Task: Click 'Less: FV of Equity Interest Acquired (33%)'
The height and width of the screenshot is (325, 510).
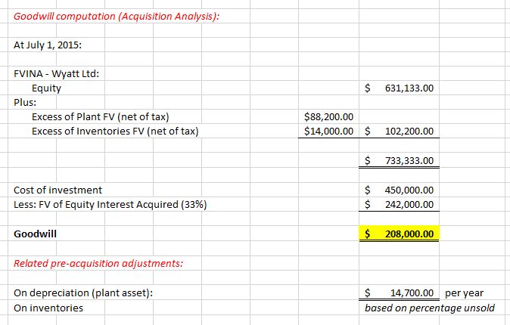Action: click(110, 204)
